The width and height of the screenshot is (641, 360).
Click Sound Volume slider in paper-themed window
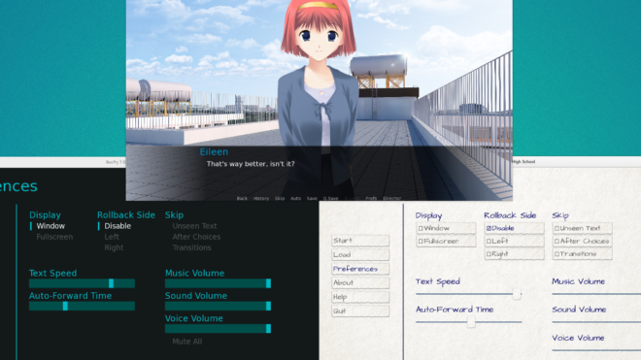pyautogui.click(x=596, y=322)
